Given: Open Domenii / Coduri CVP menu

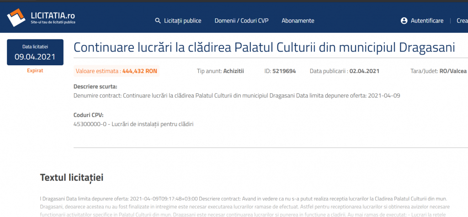Looking at the screenshot, I should click(x=241, y=21).
